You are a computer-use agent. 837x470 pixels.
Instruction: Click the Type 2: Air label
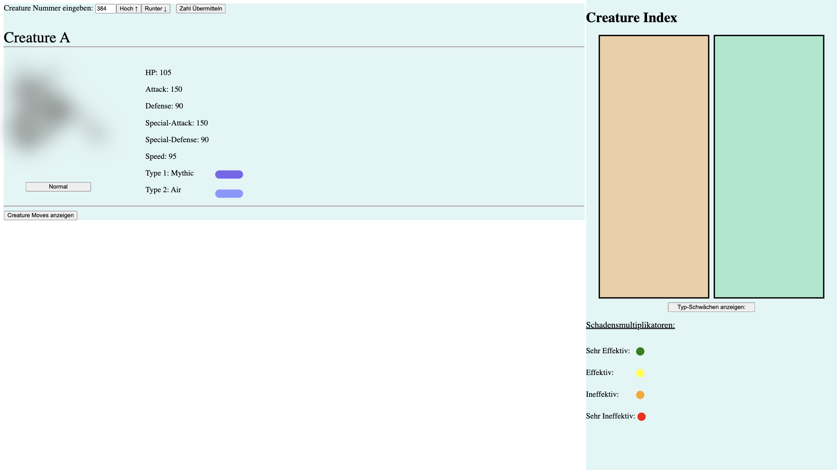163,190
